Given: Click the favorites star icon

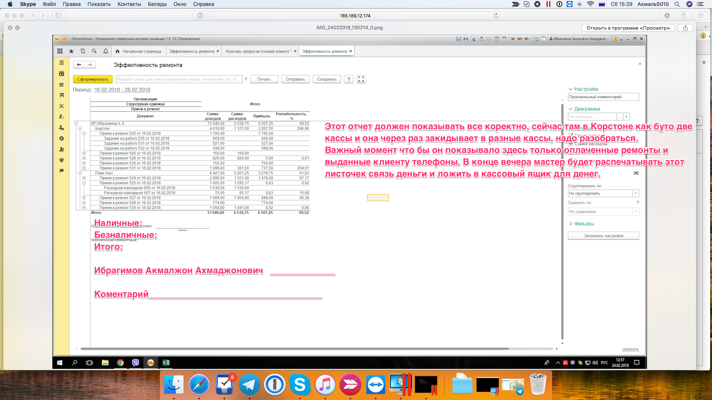Looking at the screenshot, I should tap(72, 51).
